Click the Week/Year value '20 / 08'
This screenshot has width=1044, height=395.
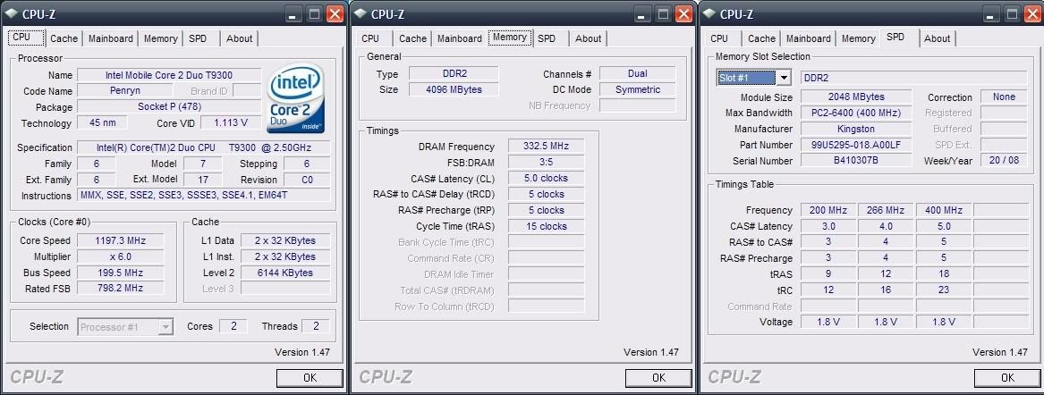(x=1004, y=161)
